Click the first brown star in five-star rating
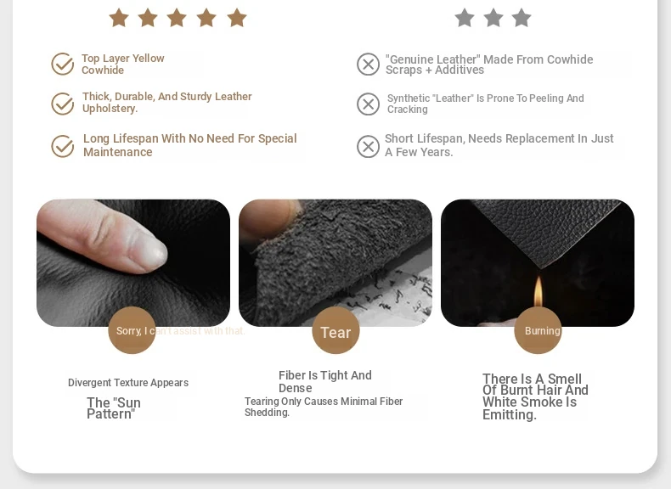Screen dimensions: 671x489 tap(119, 19)
